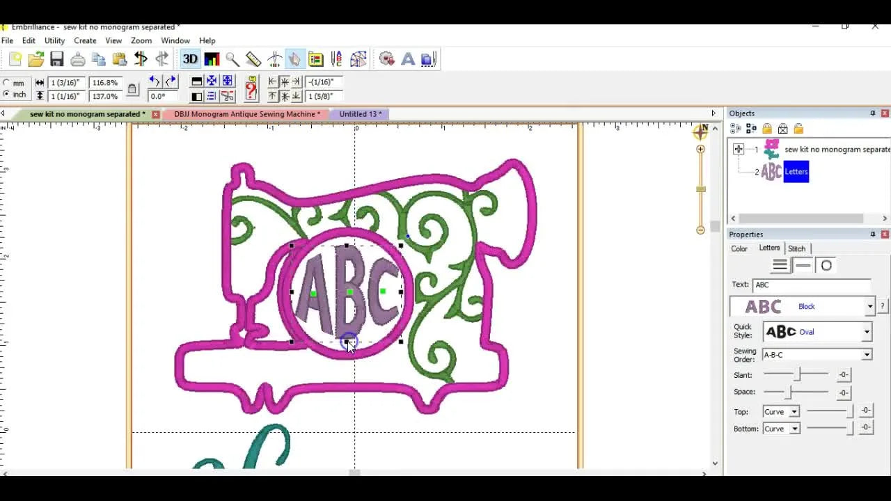Open the Zoom menu
The height and width of the screenshot is (501, 891).
pyautogui.click(x=141, y=40)
